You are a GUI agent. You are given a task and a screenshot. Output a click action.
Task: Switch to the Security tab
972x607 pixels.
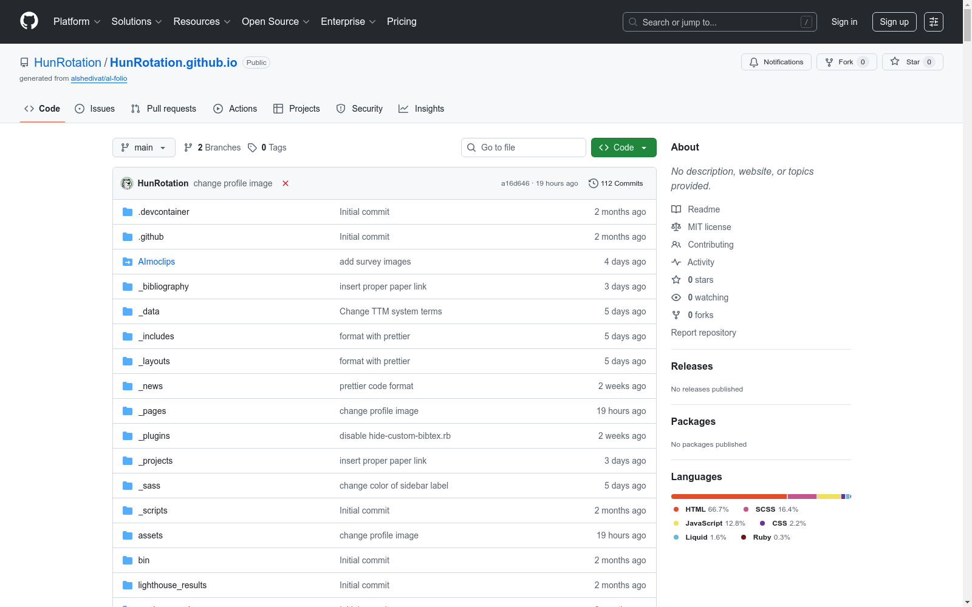[360, 109]
